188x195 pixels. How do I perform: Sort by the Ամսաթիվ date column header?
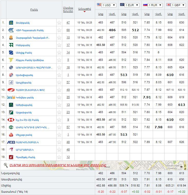tap(84, 9)
